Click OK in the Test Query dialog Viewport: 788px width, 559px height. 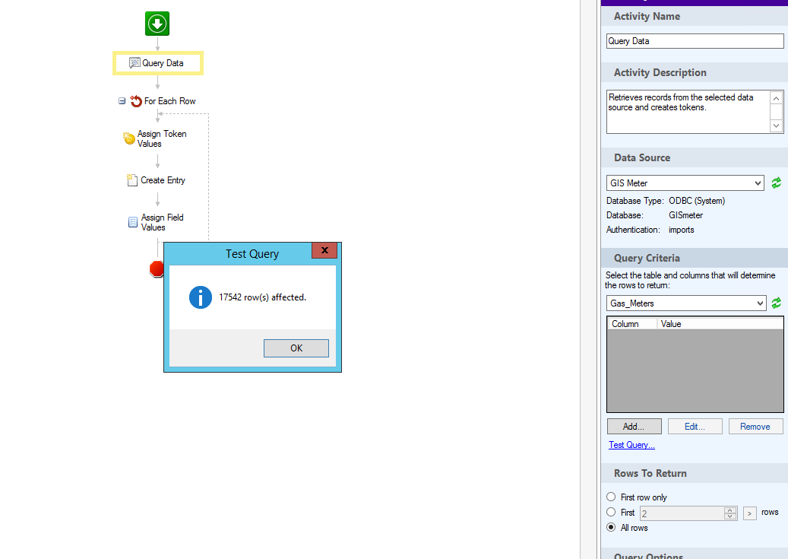pos(296,348)
